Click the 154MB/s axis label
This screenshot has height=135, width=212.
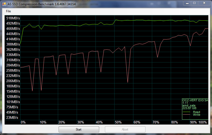(x=13, y=91)
